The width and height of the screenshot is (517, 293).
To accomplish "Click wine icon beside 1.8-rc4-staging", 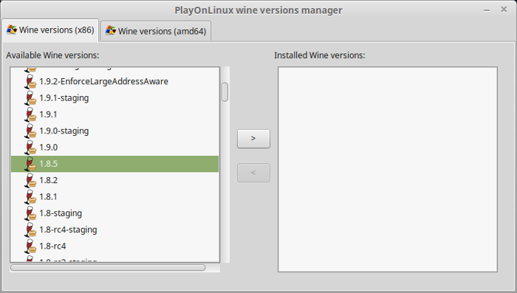I will (x=30, y=230).
